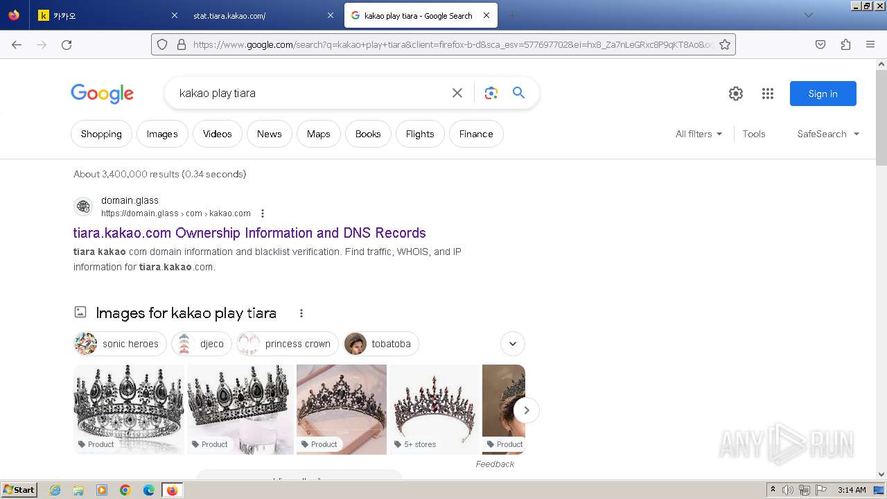Open volume control in system tray
The image size is (887, 499).
click(788, 490)
